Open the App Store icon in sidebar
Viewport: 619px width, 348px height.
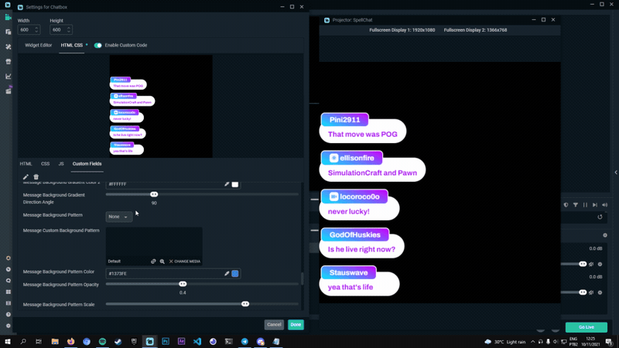(8, 62)
